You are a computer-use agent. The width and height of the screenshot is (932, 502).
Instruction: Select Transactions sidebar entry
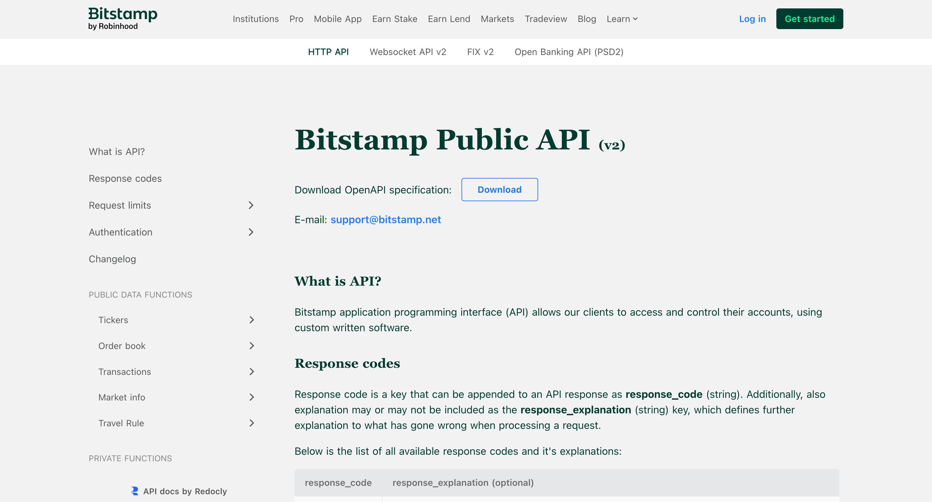point(125,371)
